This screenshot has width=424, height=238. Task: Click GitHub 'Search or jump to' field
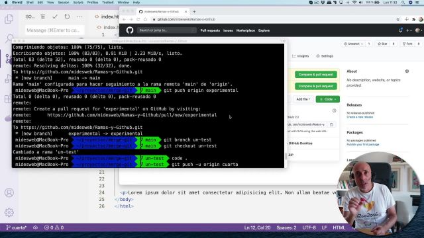point(166,30)
